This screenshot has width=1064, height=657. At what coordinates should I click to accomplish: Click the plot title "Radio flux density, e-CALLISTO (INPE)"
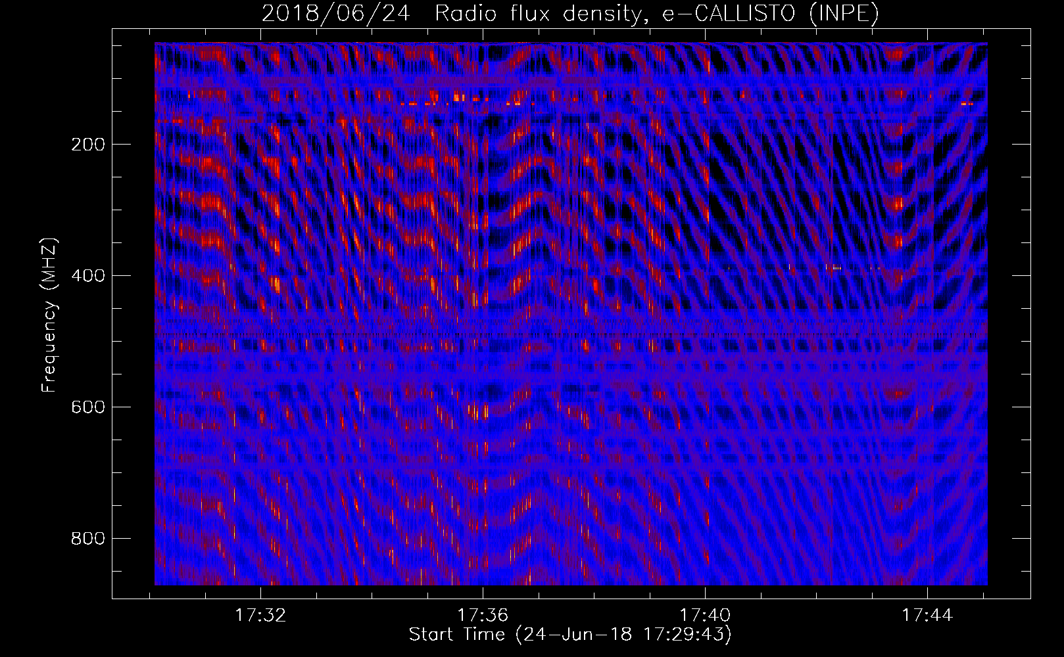pos(657,14)
